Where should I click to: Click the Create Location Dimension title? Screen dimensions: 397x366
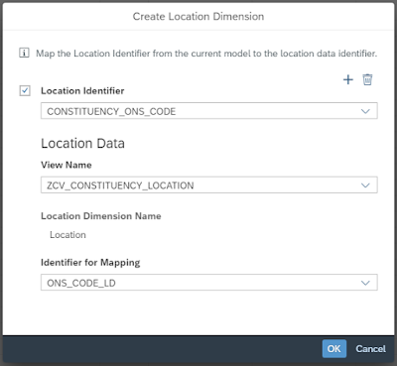click(x=198, y=17)
